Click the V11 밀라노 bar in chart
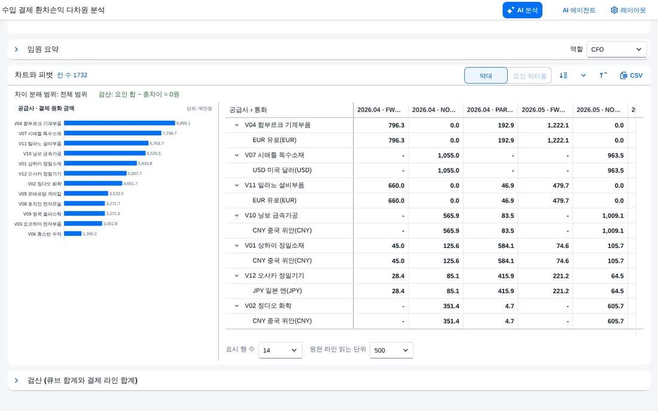 (106, 143)
